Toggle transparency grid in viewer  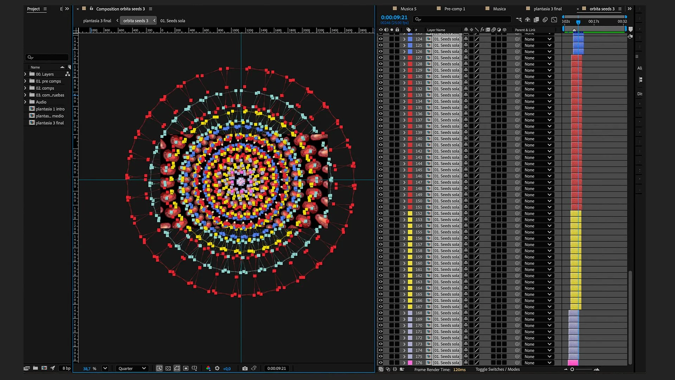[168, 368]
